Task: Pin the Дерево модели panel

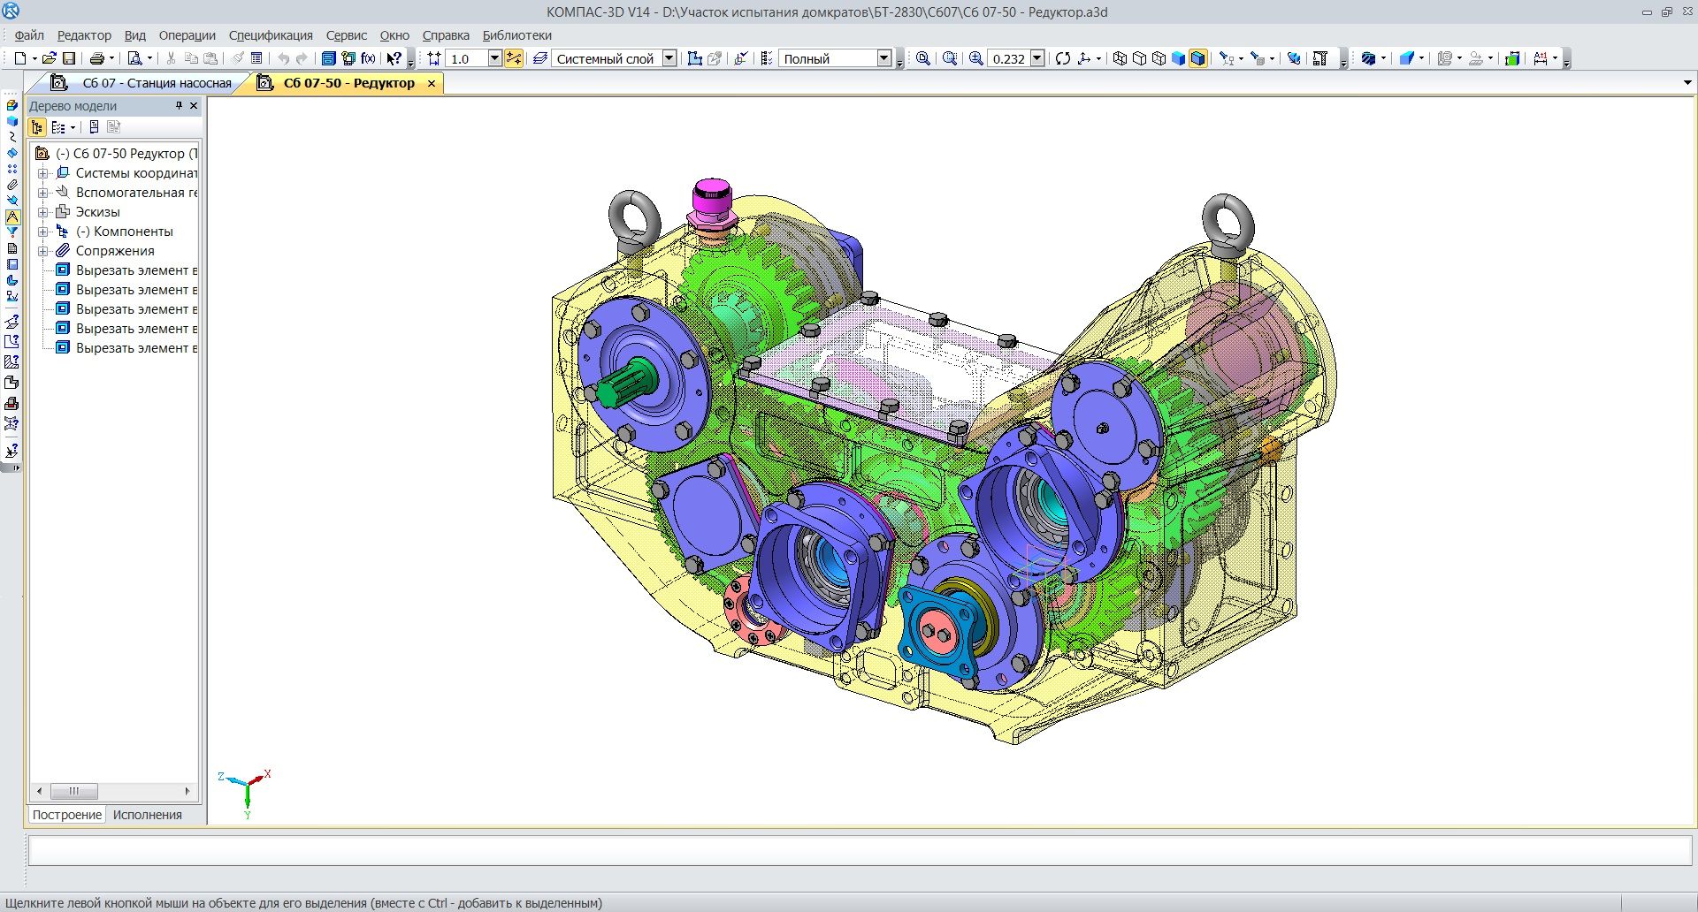Action: click(x=179, y=105)
